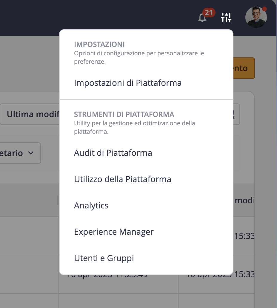This screenshot has width=277, height=308.
Task: Go to Utenti e Gruppi
Action: click(x=104, y=258)
